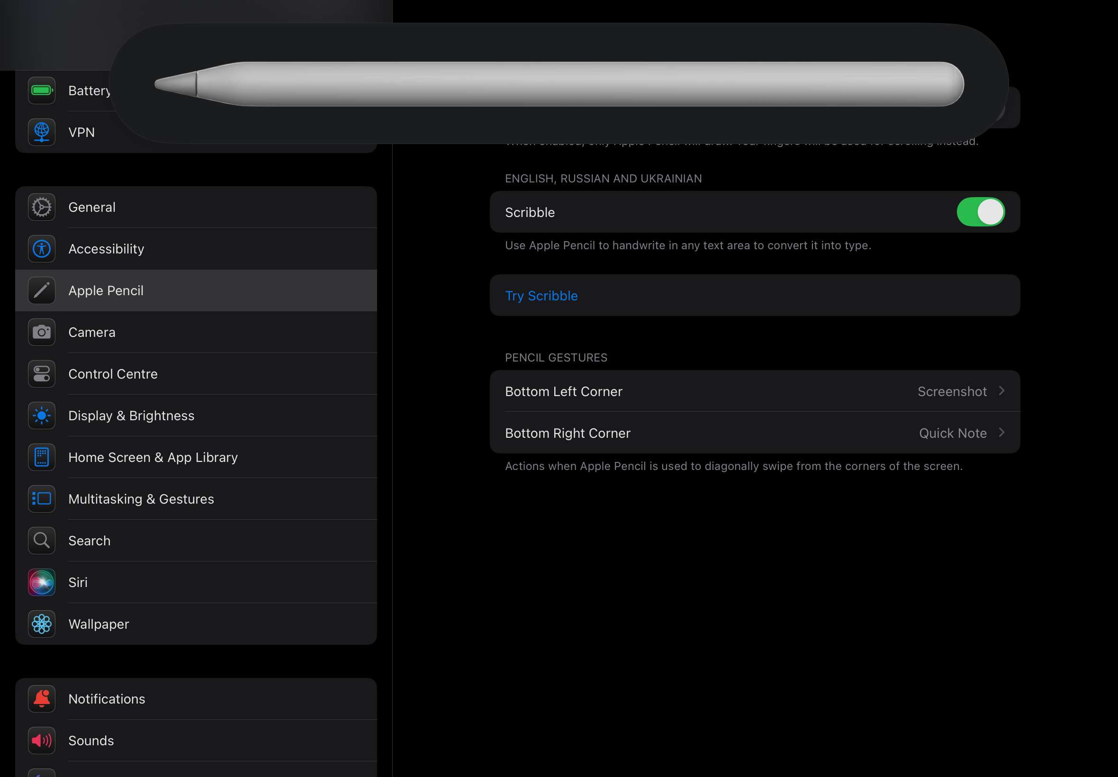
Task: Select the Search settings row
Action: [90, 541]
